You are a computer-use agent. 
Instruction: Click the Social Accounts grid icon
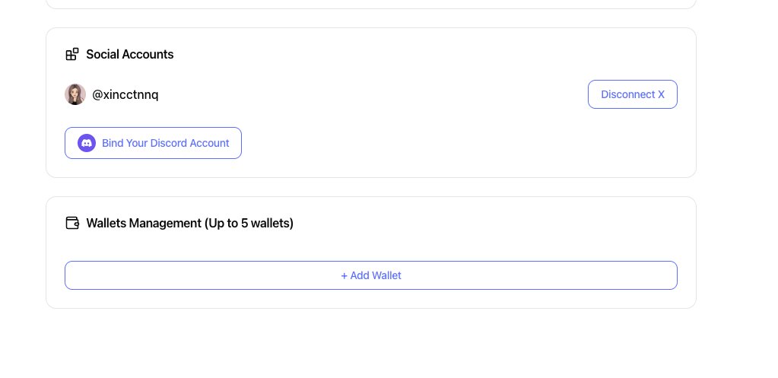click(72, 54)
